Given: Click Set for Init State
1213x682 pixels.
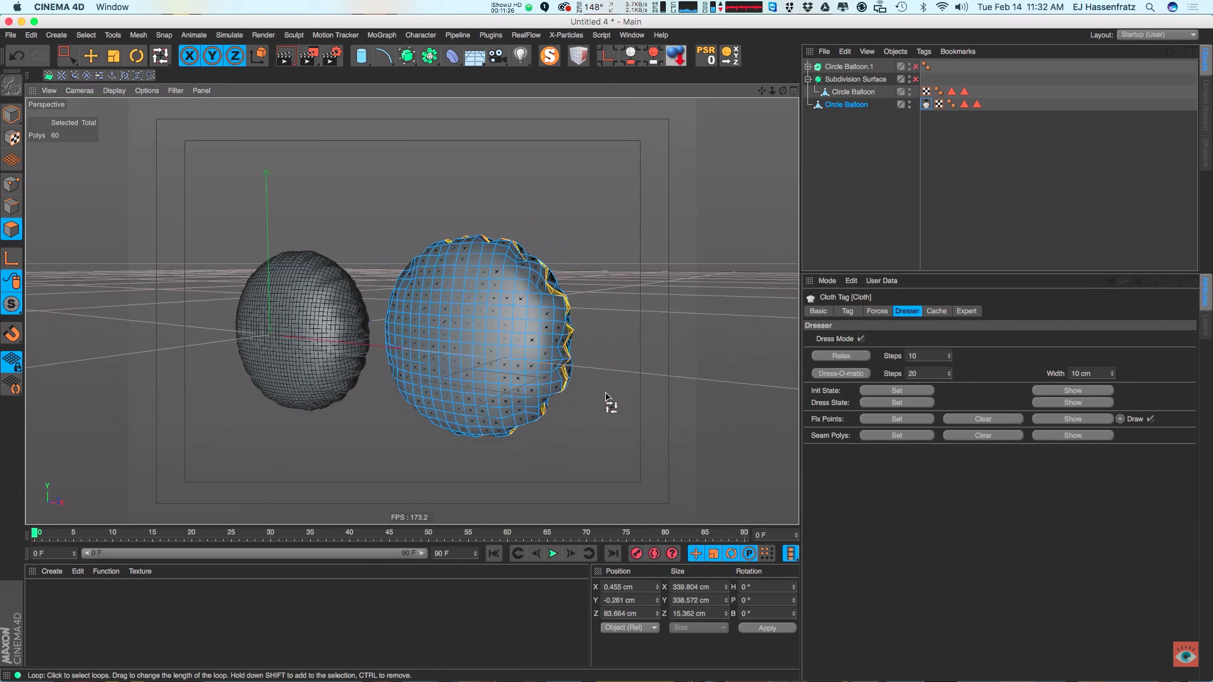Looking at the screenshot, I should coord(896,391).
